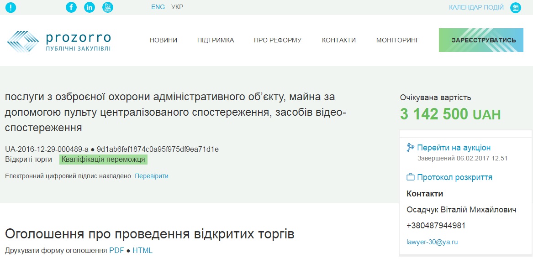Open the МОНІТОРИНГ menu item
Screen dimensions: 533x268
[x=397, y=40]
